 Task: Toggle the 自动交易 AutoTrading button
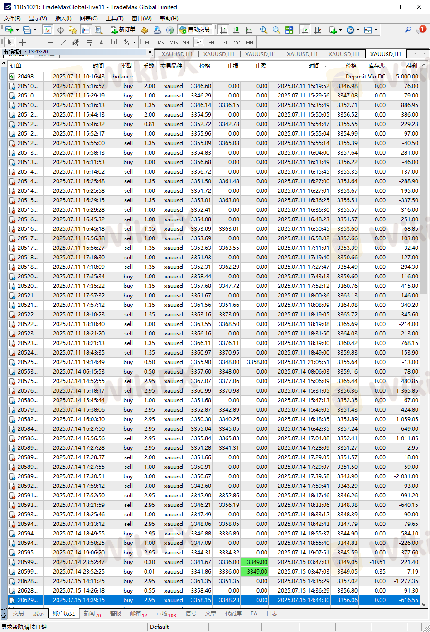pos(194,30)
